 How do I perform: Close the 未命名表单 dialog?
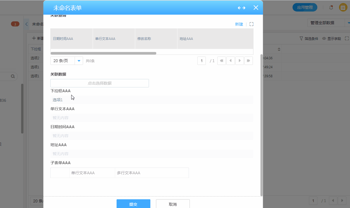pos(256,8)
